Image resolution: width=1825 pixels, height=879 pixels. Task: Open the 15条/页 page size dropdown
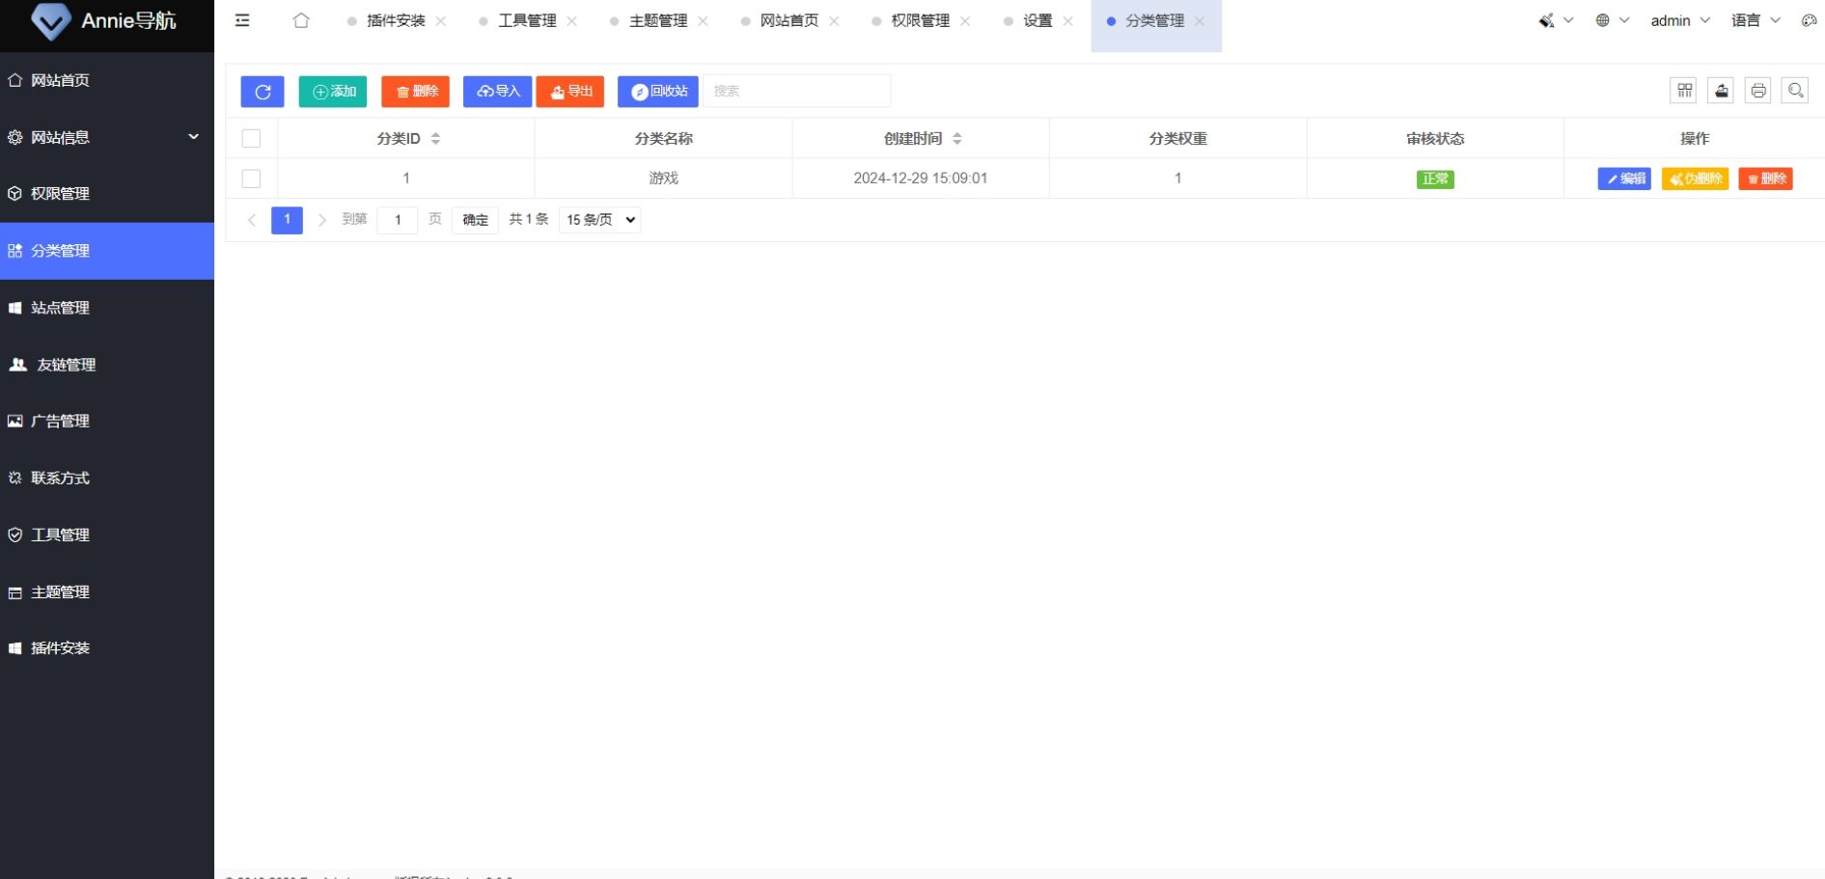598,219
